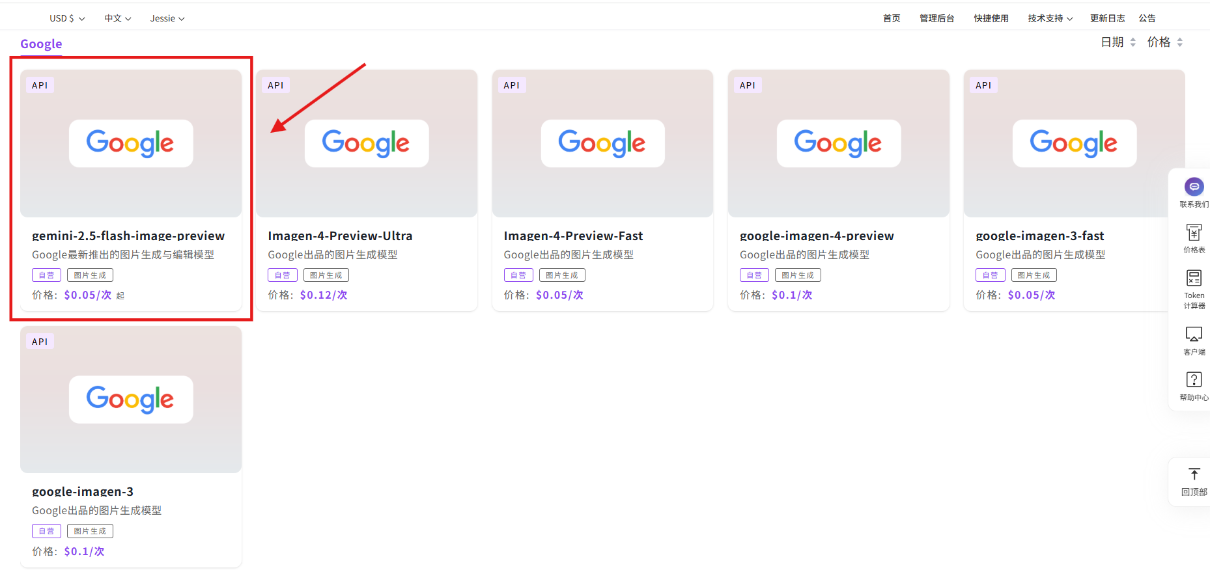Image resolution: width=1210 pixels, height=574 pixels.
Task: Open the google-imagen-3-fast model title
Action: [x=1040, y=236]
